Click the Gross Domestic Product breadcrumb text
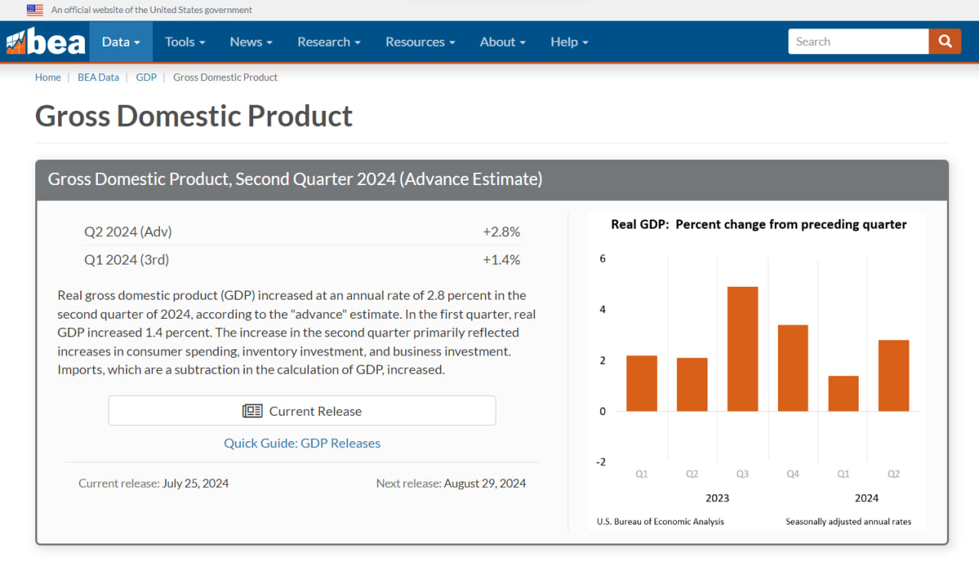979x565 pixels. tap(226, 77)
